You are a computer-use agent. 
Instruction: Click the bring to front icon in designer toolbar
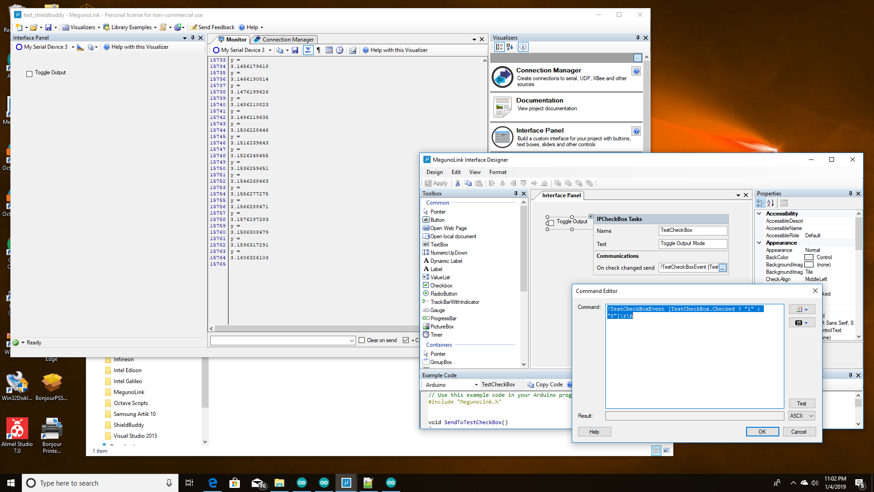click(557, 183)
